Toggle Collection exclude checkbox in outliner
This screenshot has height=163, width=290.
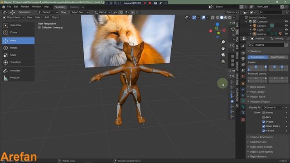(x=251, y=21)
